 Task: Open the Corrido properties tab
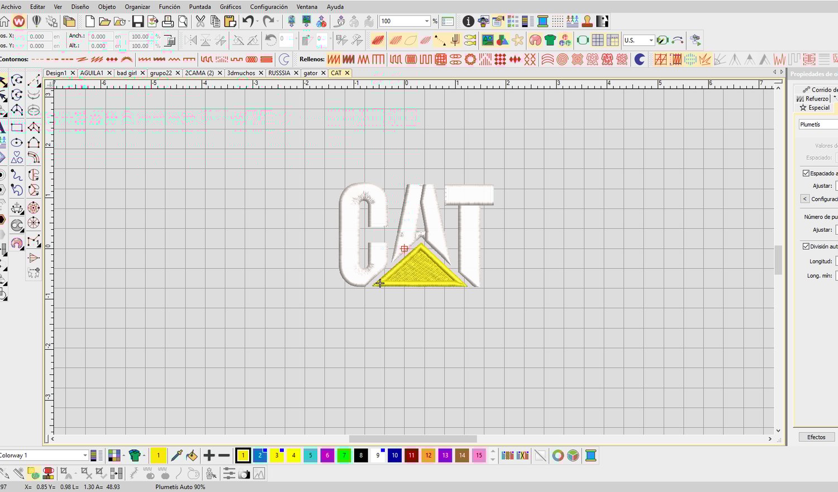(820, 90)
